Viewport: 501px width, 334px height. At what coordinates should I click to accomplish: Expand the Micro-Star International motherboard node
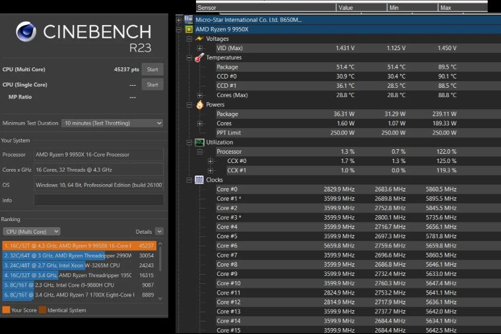click(x=179, y=20)
